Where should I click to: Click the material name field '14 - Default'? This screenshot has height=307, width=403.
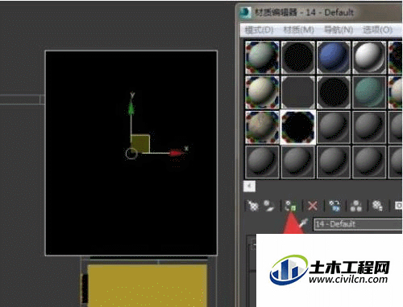(358, 224)
